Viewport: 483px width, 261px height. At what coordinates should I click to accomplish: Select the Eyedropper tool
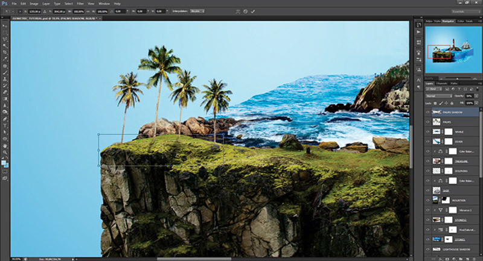pos(5,59)
